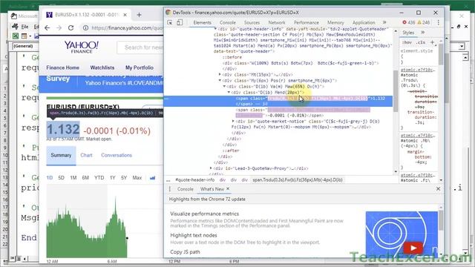Image resolution: width=475 pixels, height=267 pixels.
Task: Close the EURUSD=X browser tab
Action: tap(125, 15)
